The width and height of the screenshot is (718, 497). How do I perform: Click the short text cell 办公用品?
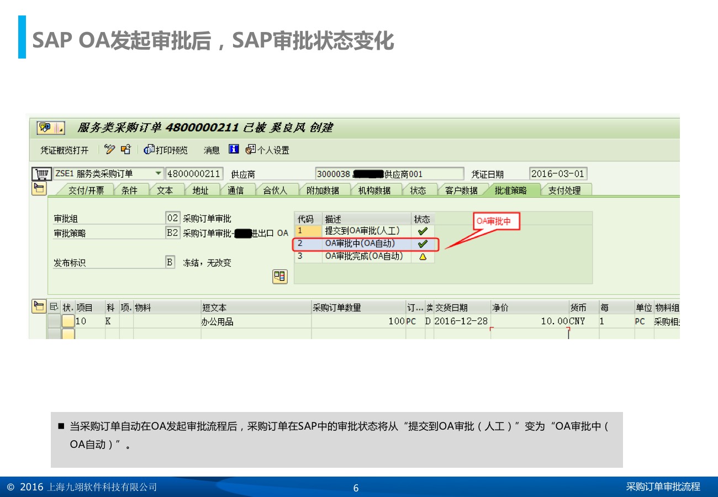tap(256, 321)
